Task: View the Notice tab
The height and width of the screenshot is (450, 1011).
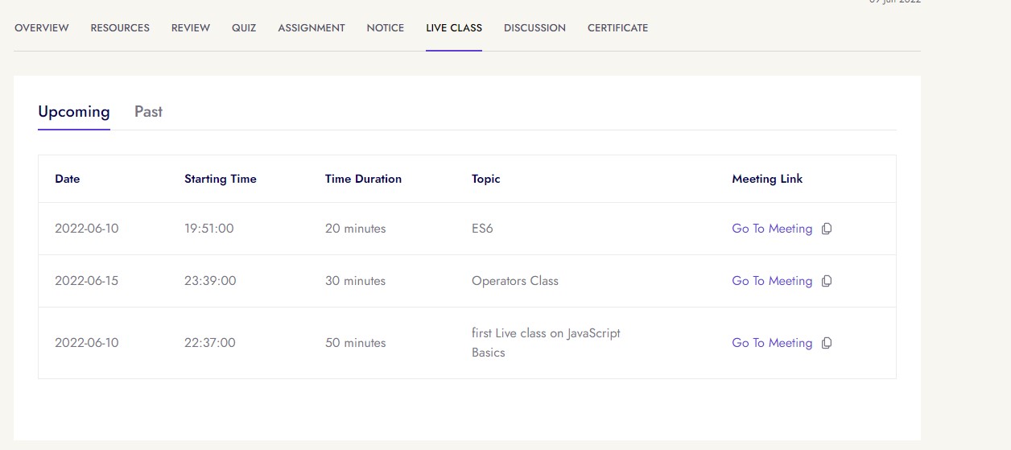Action: pyautogui.click(x=386, y=28)
